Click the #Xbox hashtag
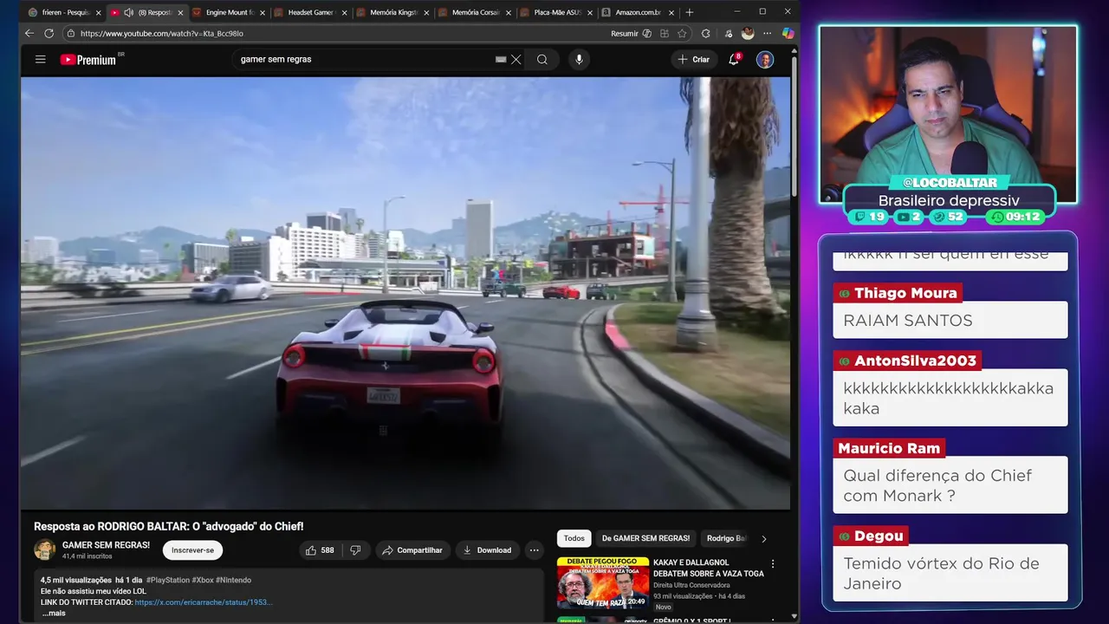 pos(203,580)
